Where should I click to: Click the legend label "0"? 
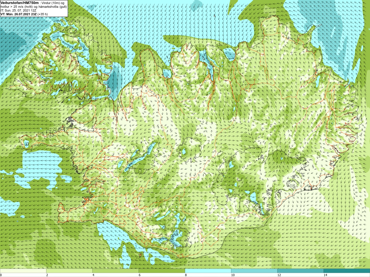point(1,275)
